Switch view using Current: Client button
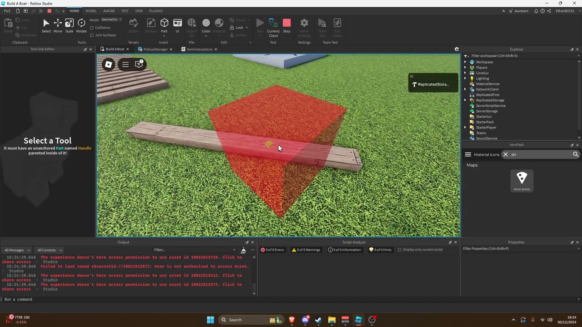Viewport: 582px width, 327px height. [273, 27]
